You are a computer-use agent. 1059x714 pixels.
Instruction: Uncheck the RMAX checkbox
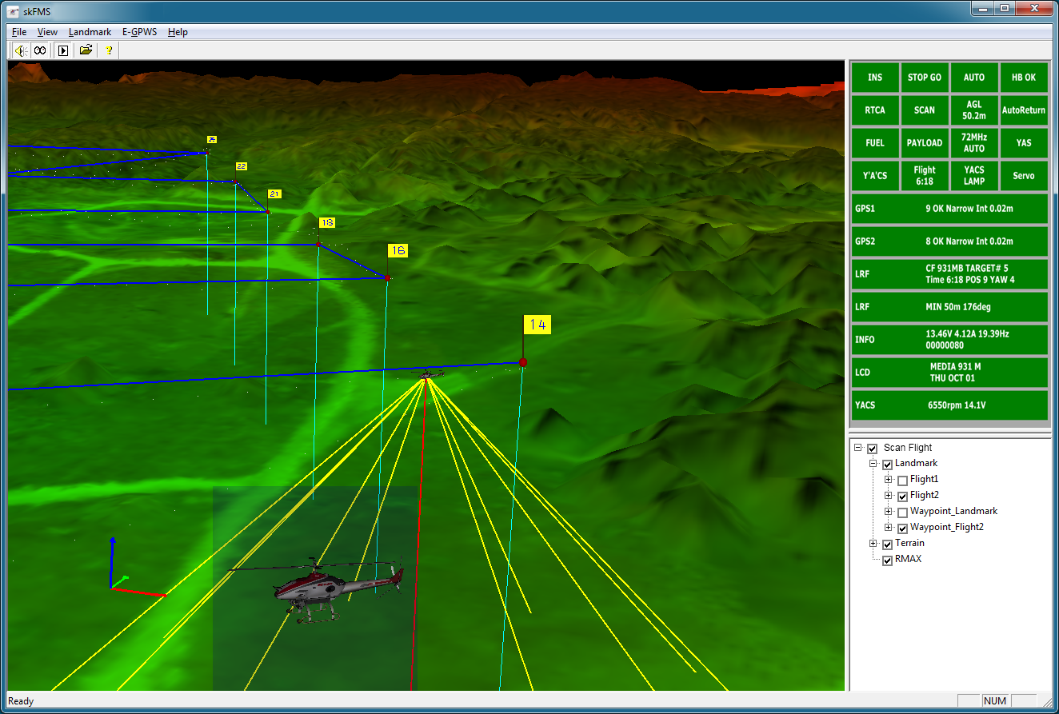[887, 560]
